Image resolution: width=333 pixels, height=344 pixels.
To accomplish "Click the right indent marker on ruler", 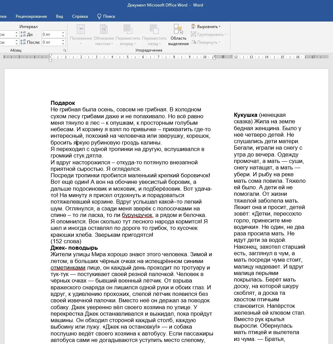I will pyautogui.click(x=214, y=58).
